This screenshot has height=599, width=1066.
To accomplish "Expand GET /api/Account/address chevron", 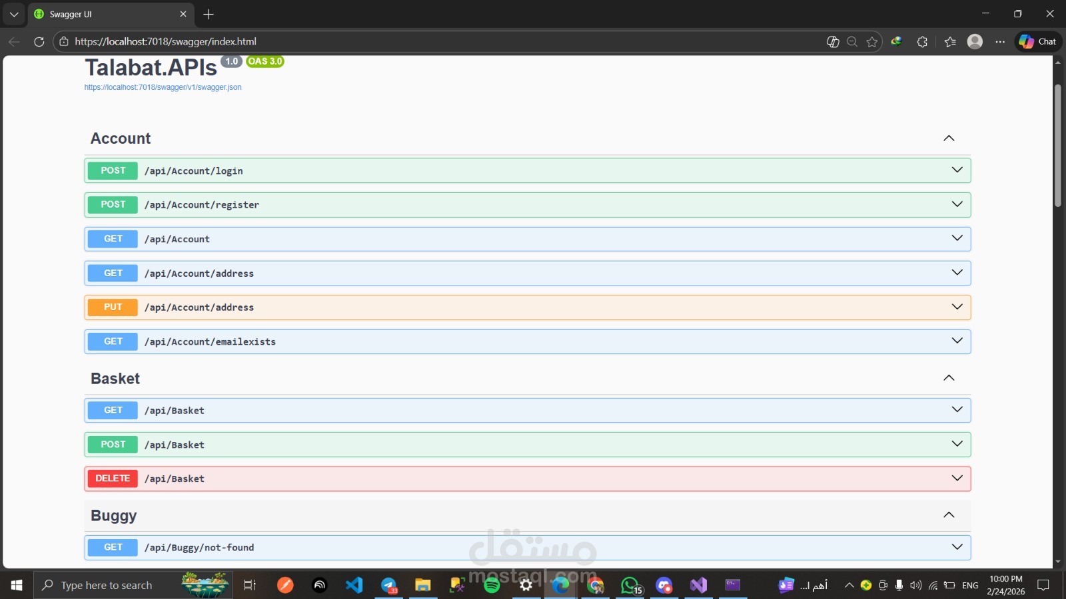I will click(957, 272).
